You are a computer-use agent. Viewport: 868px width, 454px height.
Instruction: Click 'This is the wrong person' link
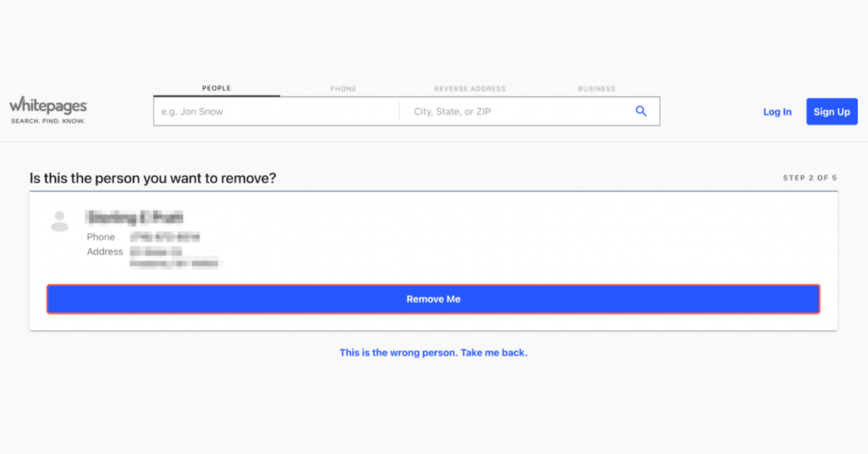coord(433,353)
